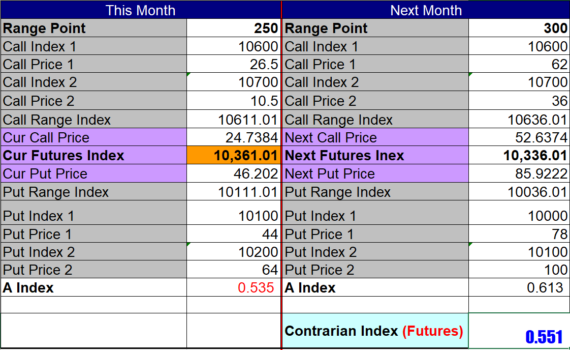Select This Month Put Range Index value 10111.01

[x=234, y=192]
